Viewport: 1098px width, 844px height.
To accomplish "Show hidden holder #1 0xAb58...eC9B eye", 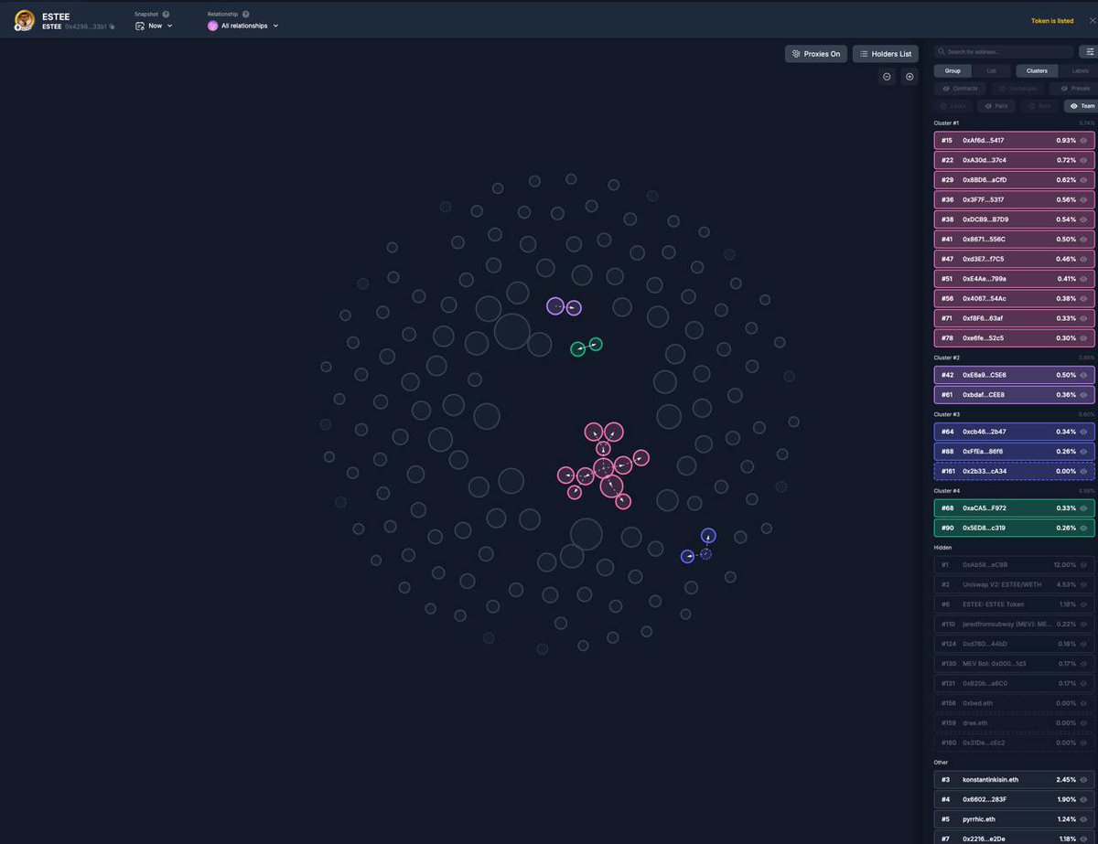I will click(x=1083, y=565).
